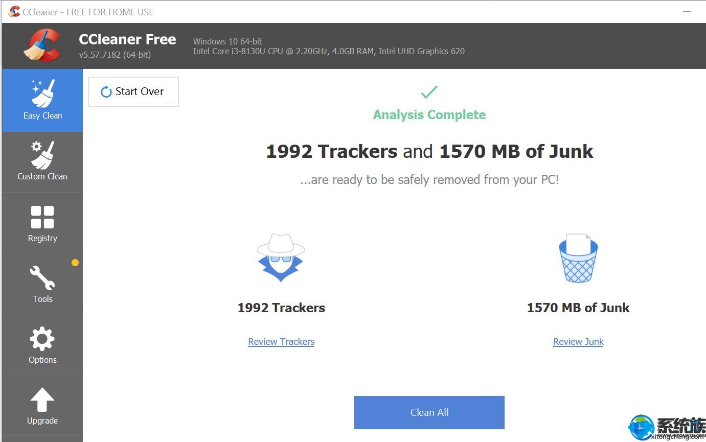Click the small CCleaner icon in title bar
This screenshot has height=442, width=706.
14,11
